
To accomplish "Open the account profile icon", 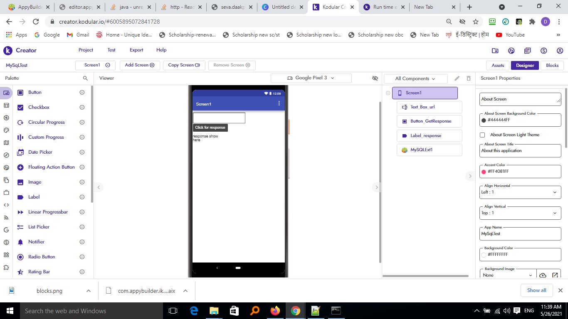I will 560,51.
